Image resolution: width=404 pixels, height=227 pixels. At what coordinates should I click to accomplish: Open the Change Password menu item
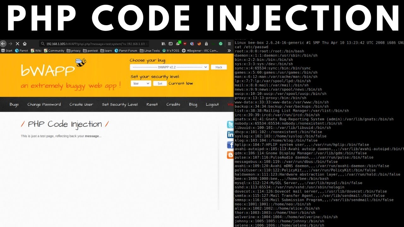pos(44,104)
